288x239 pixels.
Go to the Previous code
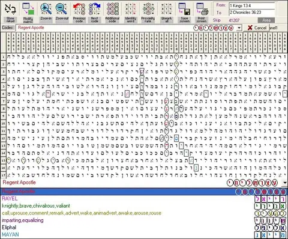pos(79,12)
